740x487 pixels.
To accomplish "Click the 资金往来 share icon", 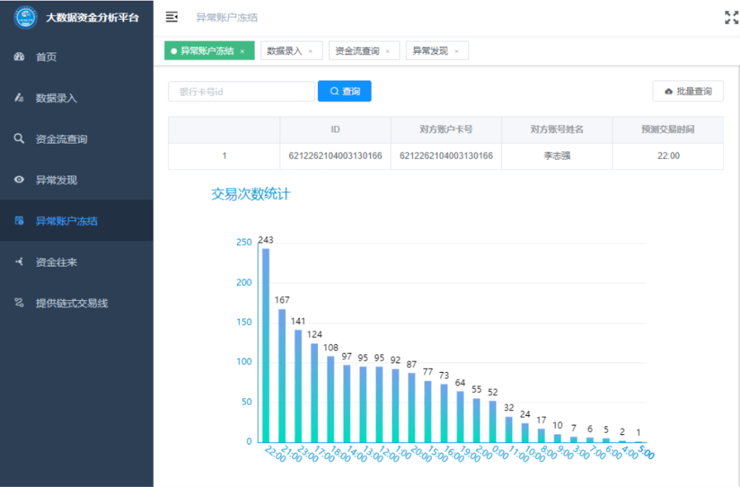I will [19, 261].
